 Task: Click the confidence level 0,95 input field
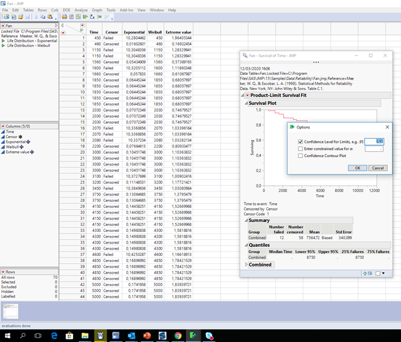click(374, 141)
